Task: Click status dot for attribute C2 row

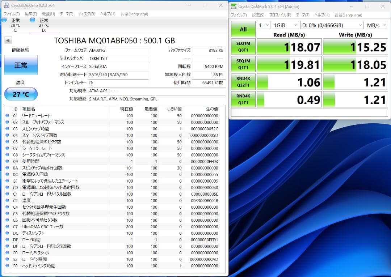Action: [7, 201]
